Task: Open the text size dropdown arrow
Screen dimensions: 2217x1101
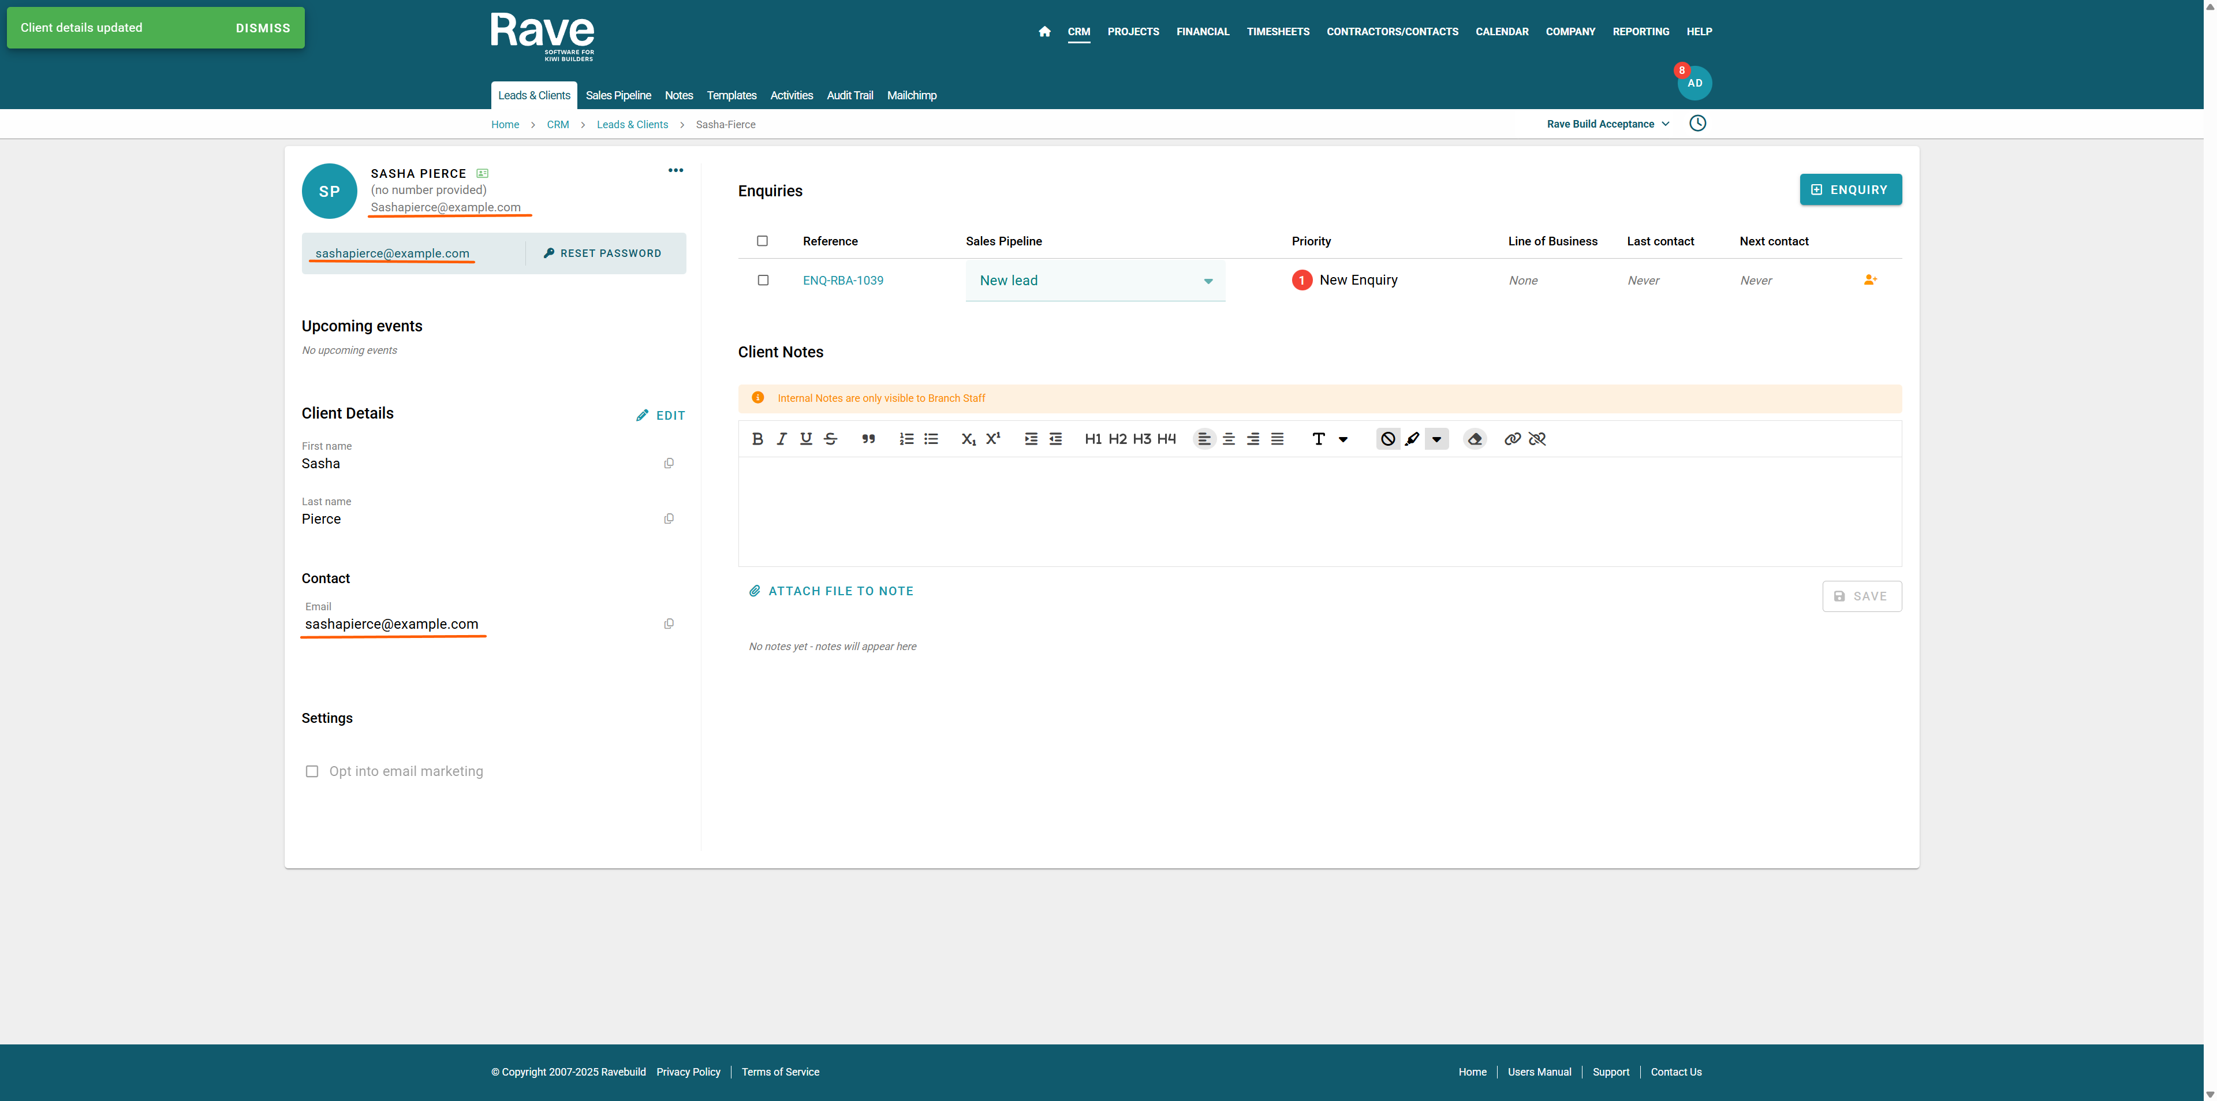Action: [x=1342, y=439]
